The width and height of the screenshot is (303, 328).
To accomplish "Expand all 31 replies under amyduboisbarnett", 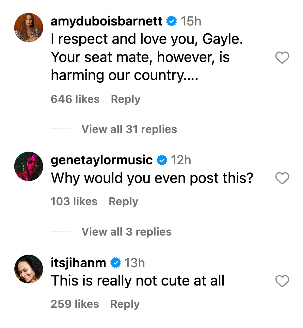I will (x=129, y=129).
